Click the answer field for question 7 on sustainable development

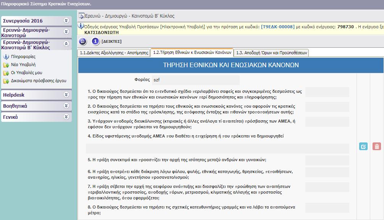(327, 187)
